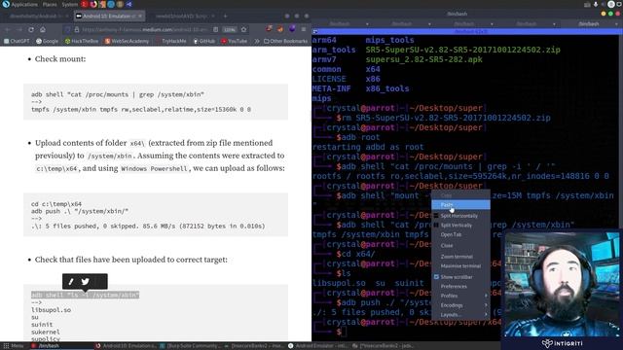The width and height of the screenshot is (623, 350).
Task: Select Paste in terminal context menu
Action: (x=460, y=205)
